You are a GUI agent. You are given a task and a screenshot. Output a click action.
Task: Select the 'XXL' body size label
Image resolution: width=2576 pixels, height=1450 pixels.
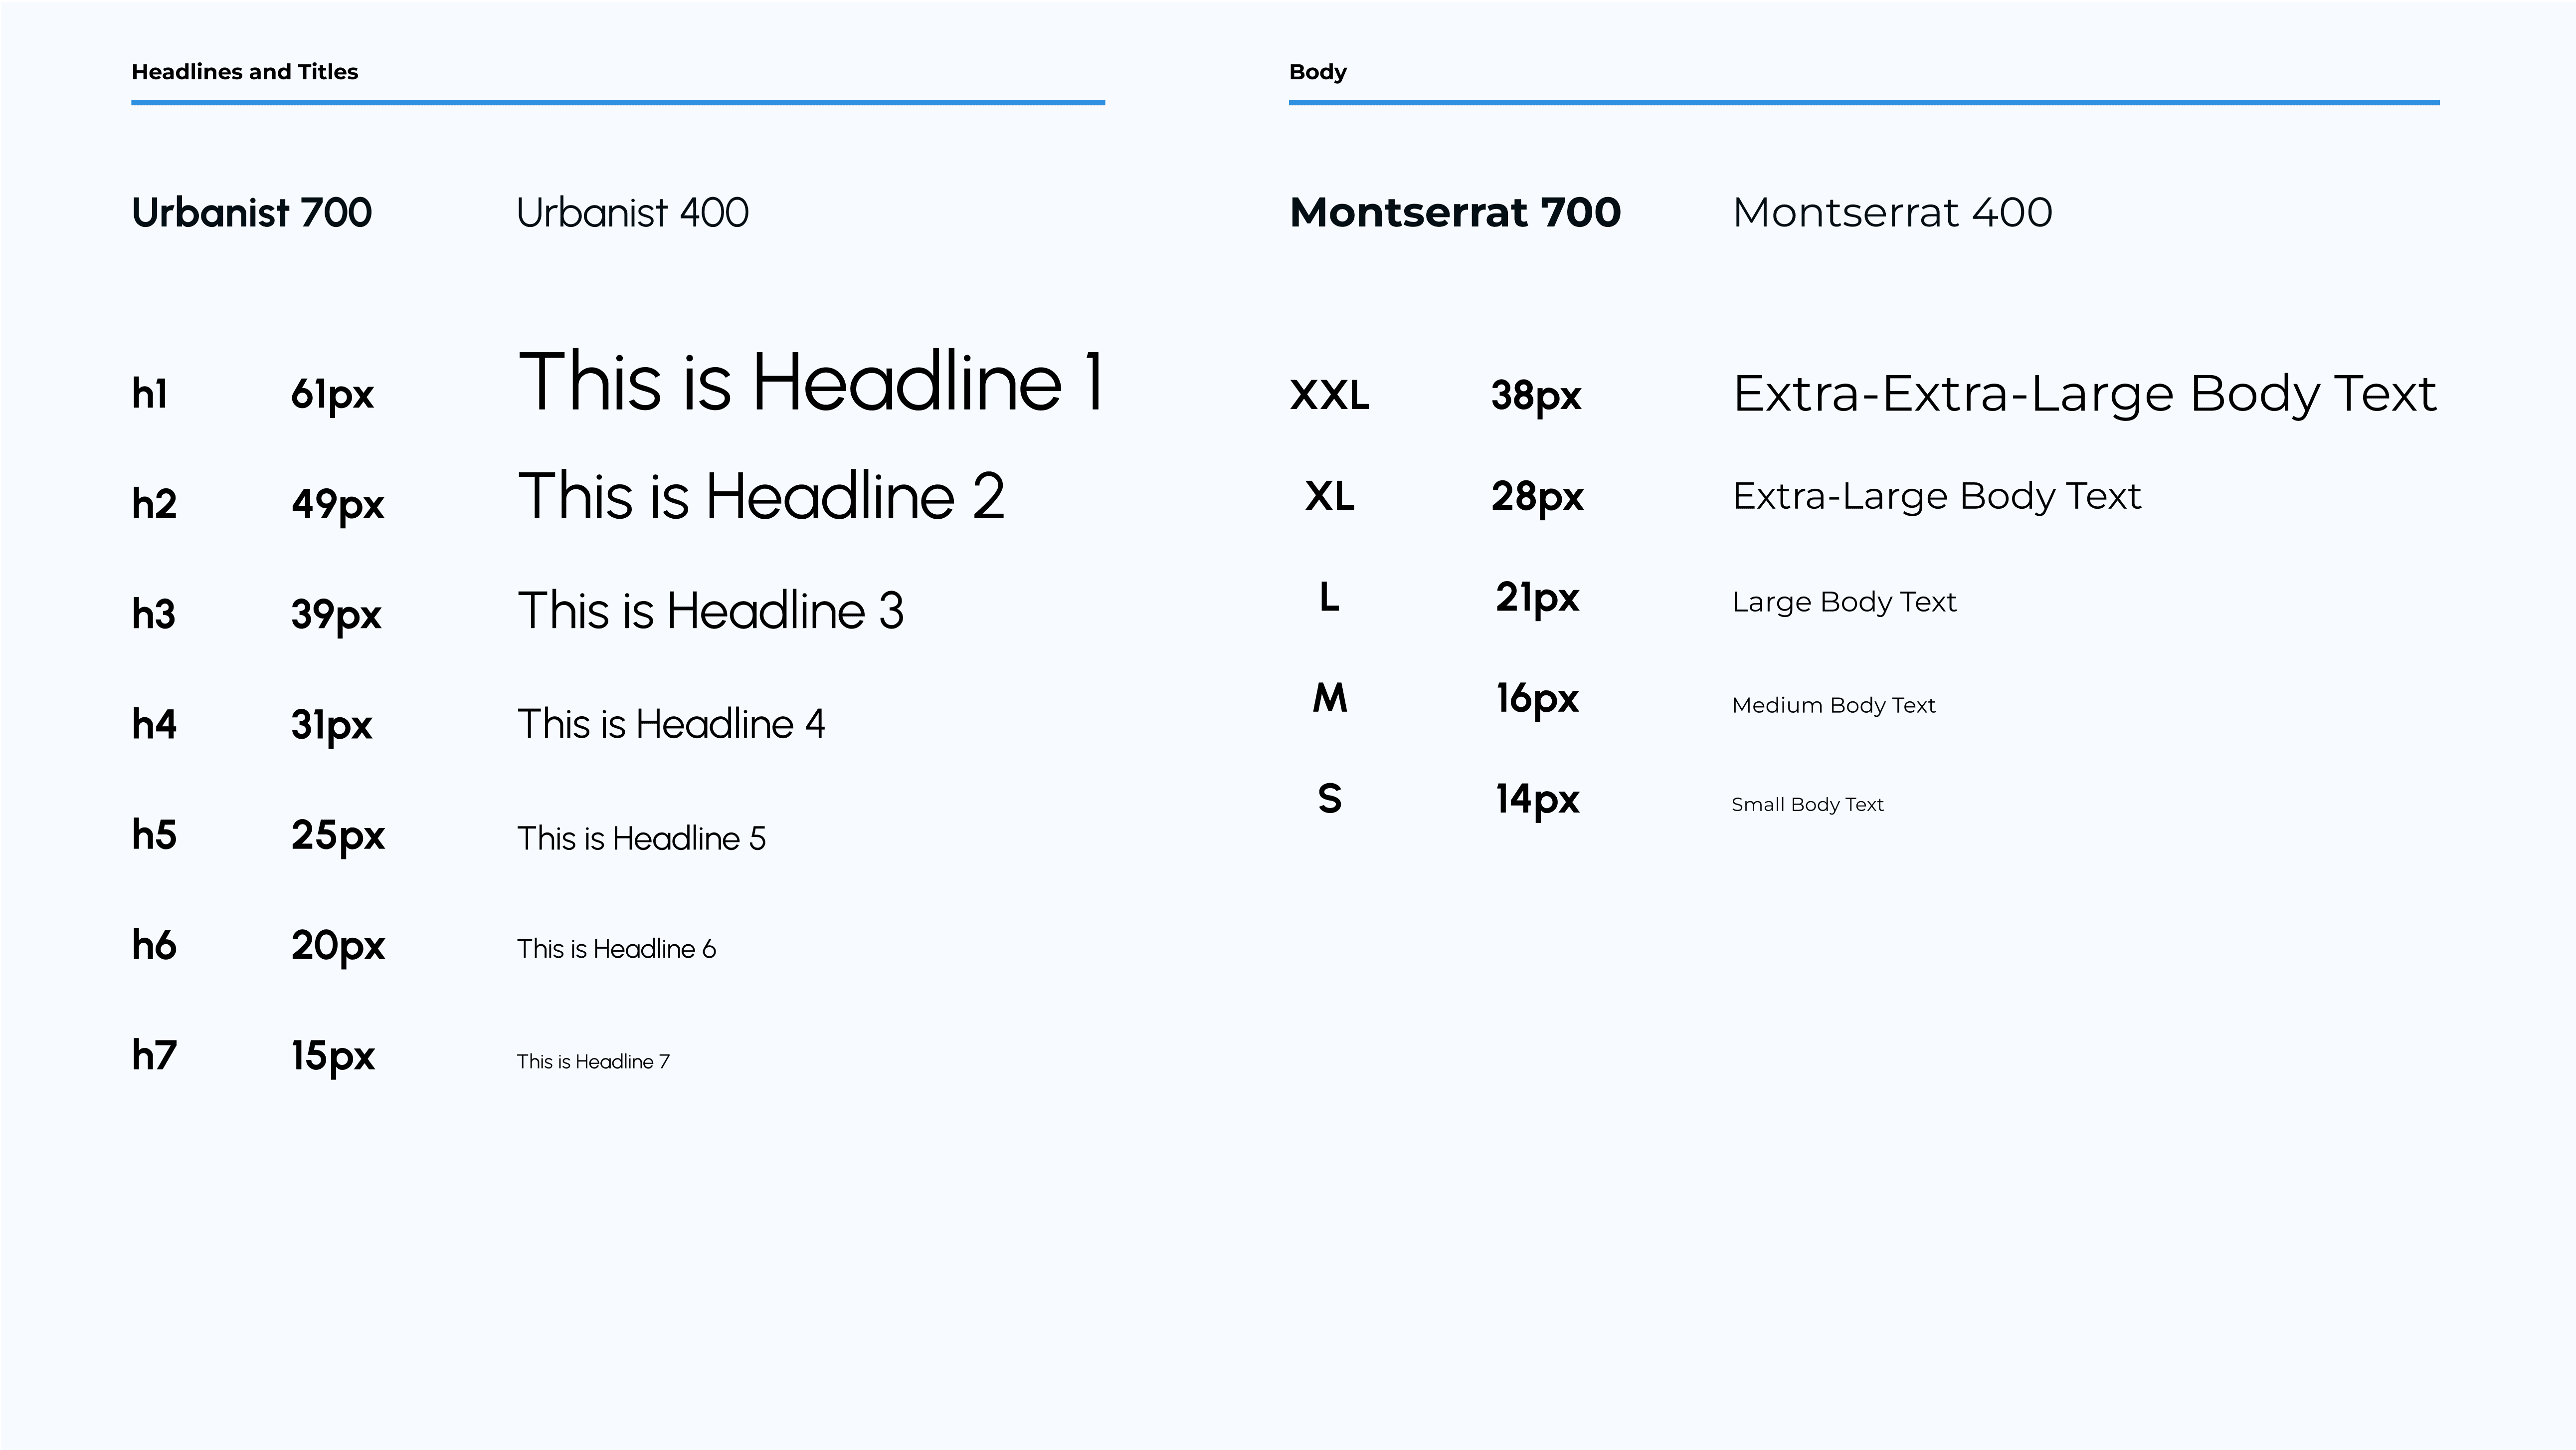tap(1329, 396)
